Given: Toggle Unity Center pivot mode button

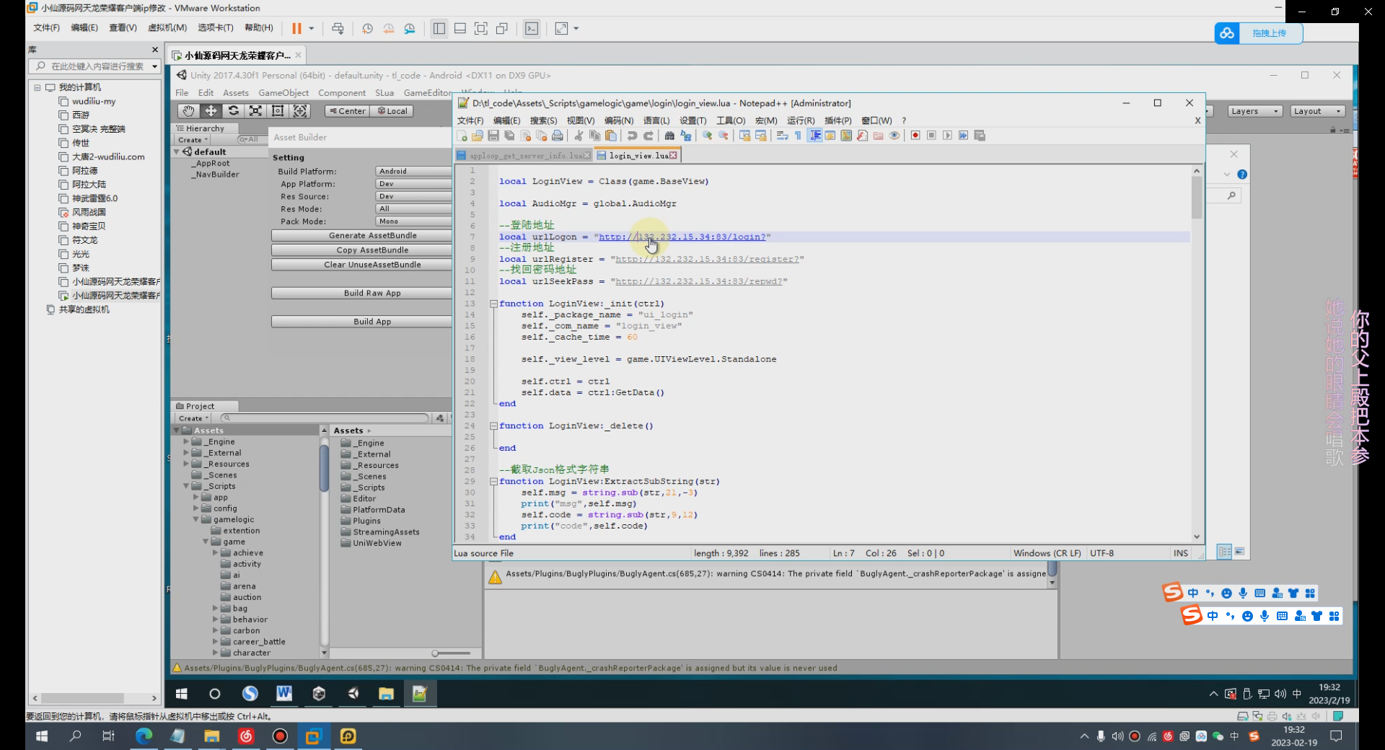Looking at the screenshot, I should click(347, 111).
